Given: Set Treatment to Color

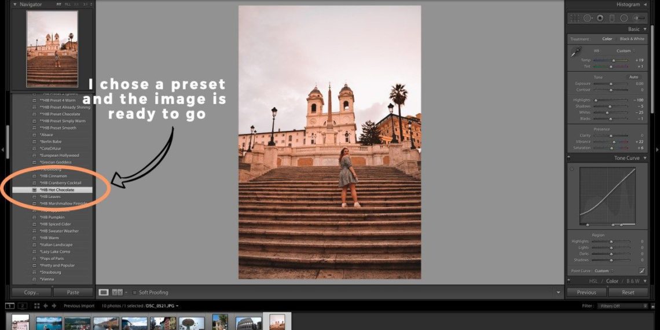Looking at the screenshot, I should coord(607,39).
